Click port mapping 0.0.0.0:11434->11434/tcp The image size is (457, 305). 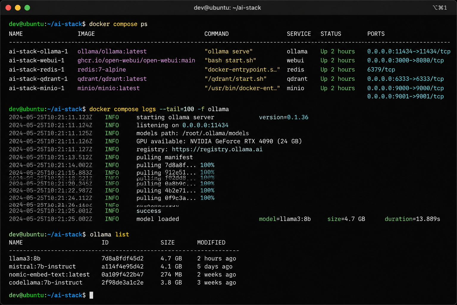(409, 52)
